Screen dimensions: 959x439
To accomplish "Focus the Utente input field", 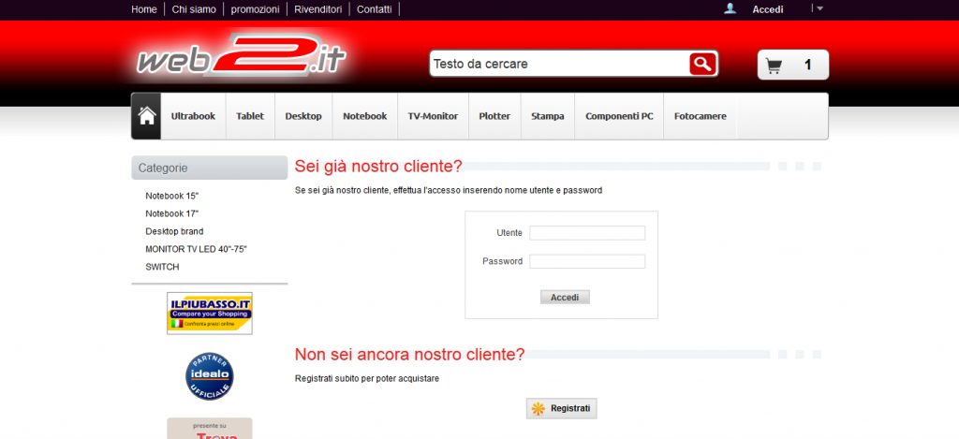I will 587,233.
